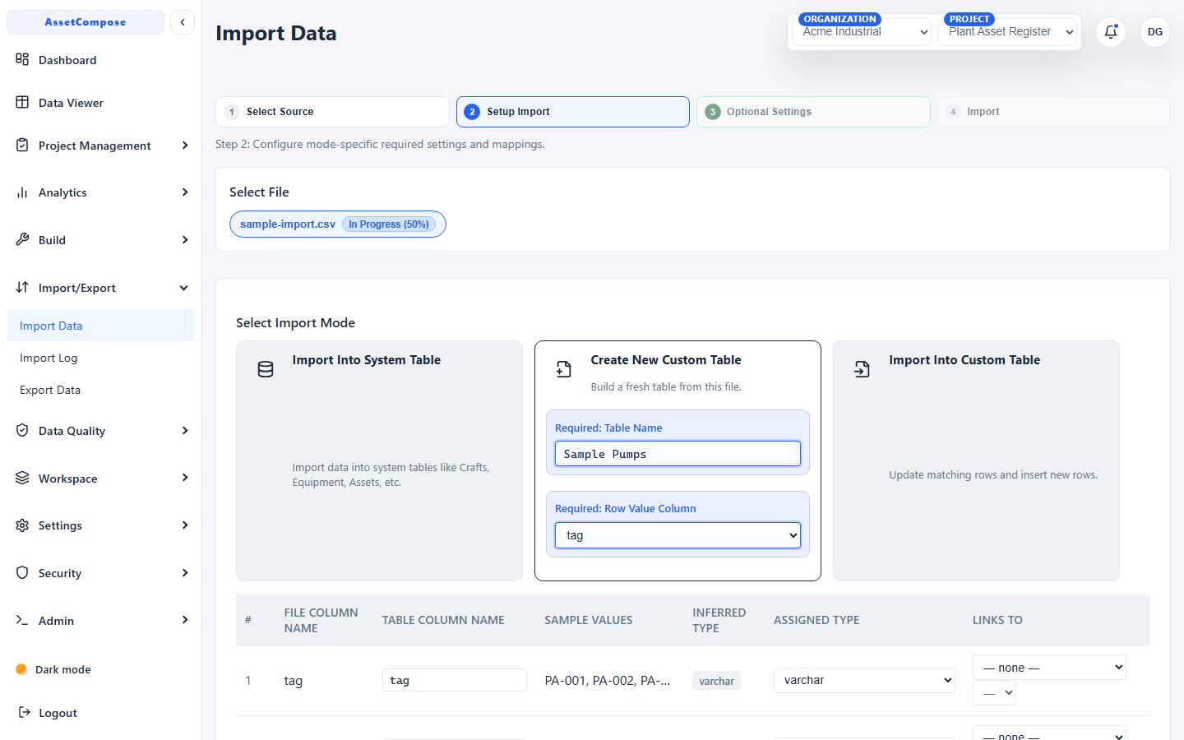This screenshot has width=1184, height=740.
Task: Choose the Import Into Custom Table mode
Action: click(x=976, y=460)
